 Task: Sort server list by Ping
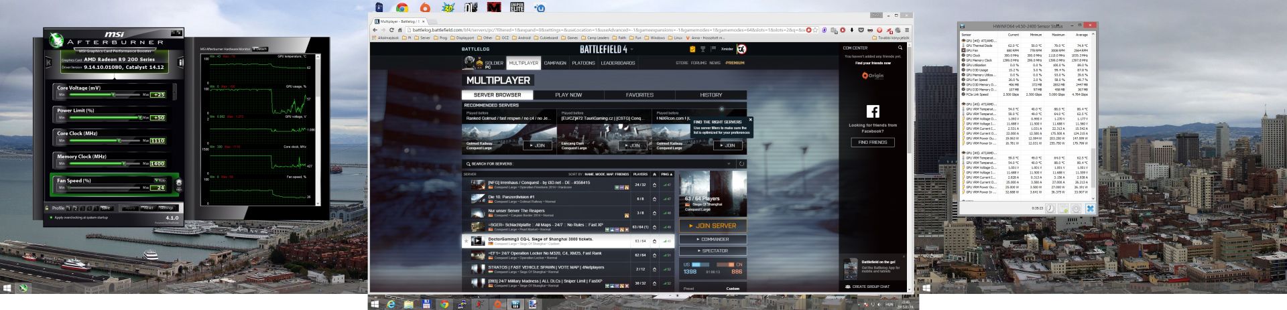666,174
